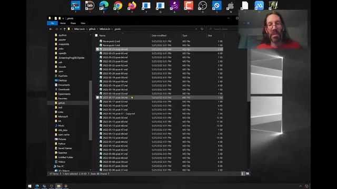The height and width of the screenshot is (189, 337).
Task: Select the Experiments folder in sidebar
Action: point(64,94)
